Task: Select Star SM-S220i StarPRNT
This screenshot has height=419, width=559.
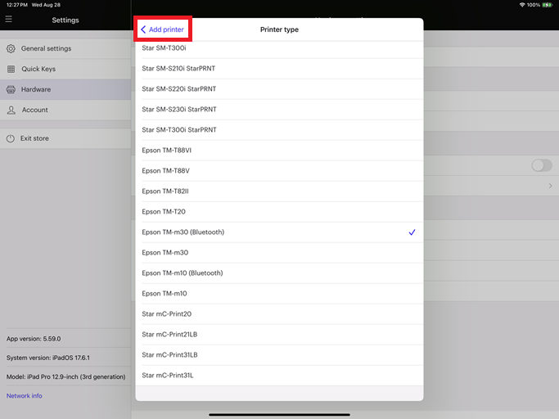Action: pos(280,89)
